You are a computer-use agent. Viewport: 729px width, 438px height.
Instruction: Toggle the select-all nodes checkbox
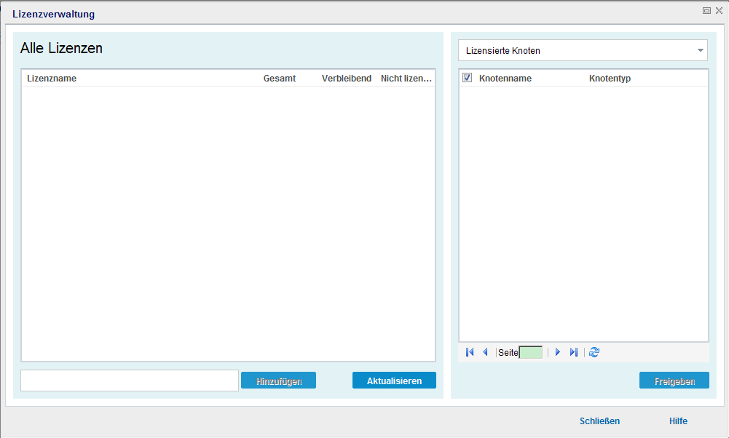point(467,77)
